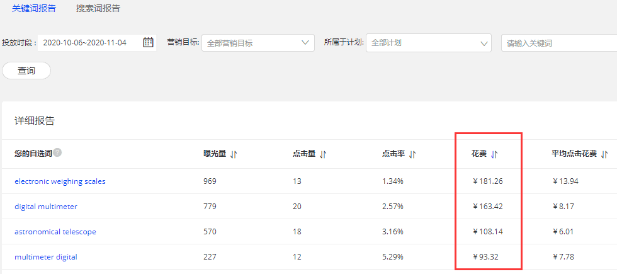The width and height of the screenshot is (617, 274).
Task: Sort by 曝光量 column arrows
Action: [x=234, y=155]
